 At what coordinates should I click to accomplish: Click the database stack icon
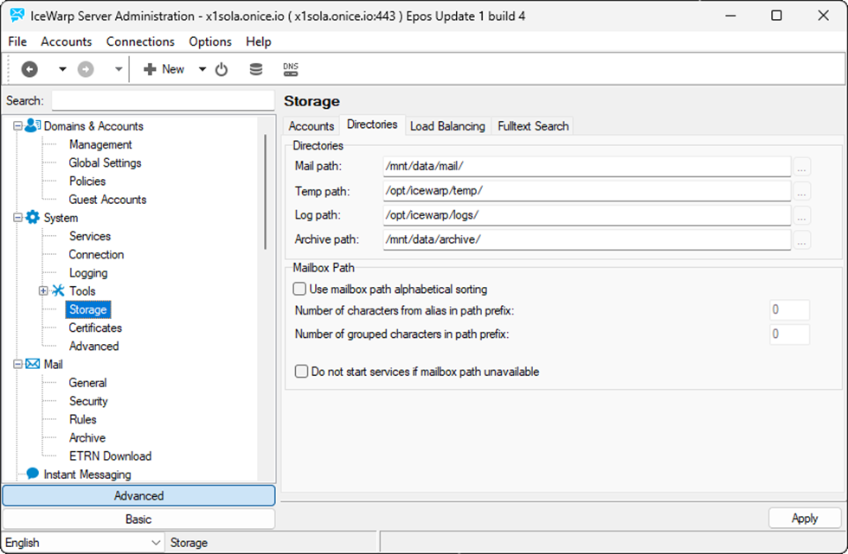256,69
